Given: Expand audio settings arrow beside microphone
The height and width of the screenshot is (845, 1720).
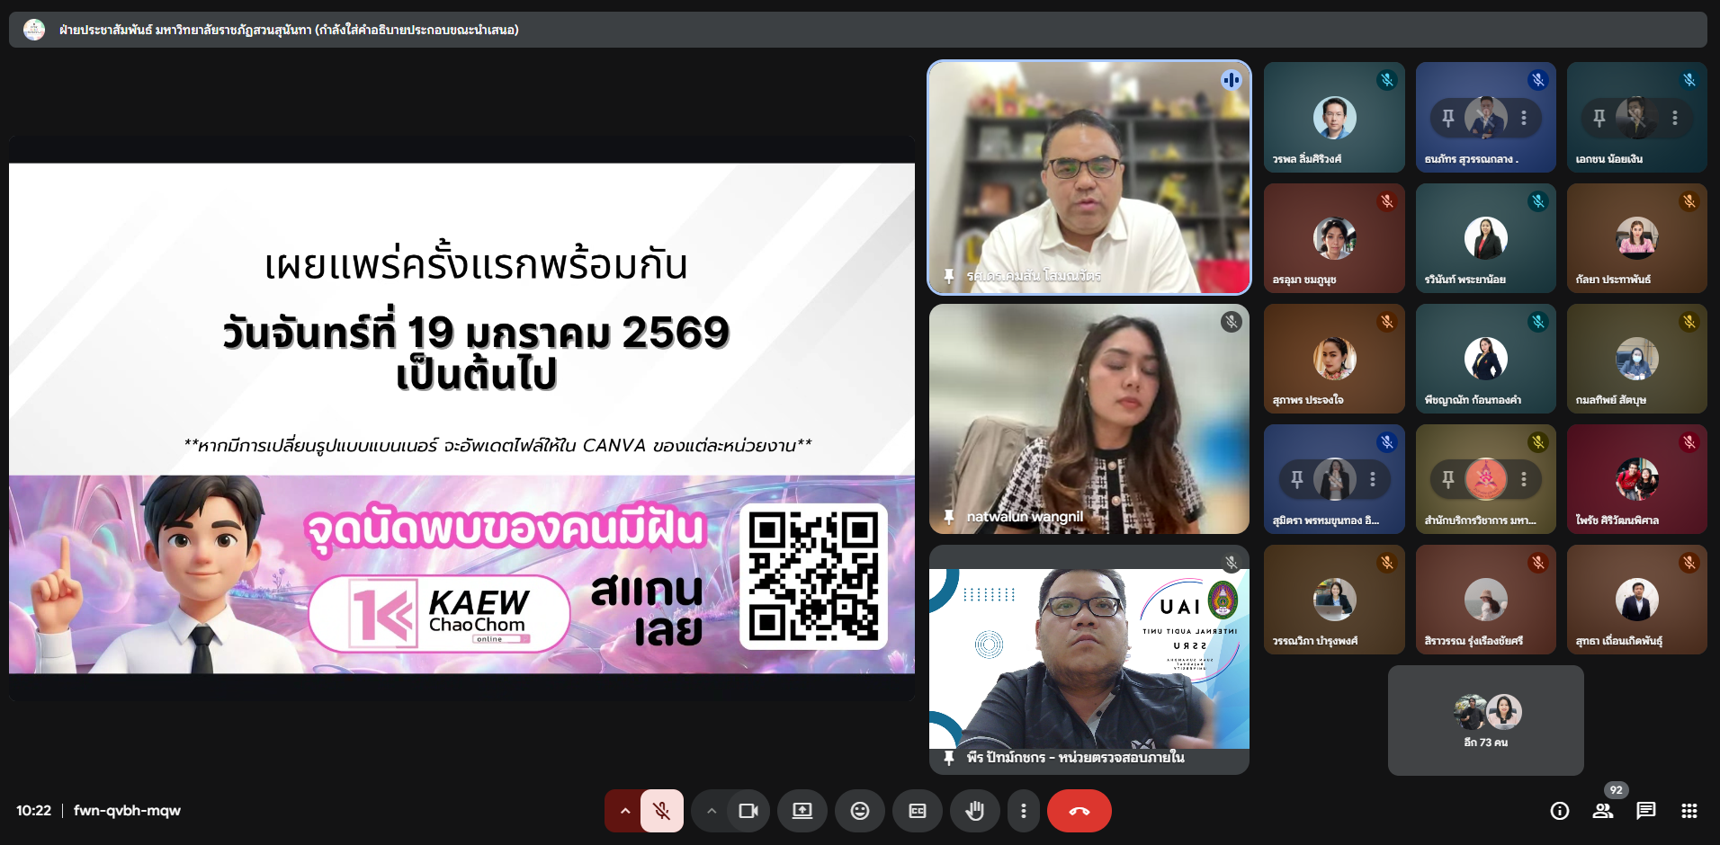Looking at the screenshot, I should 624,811.
